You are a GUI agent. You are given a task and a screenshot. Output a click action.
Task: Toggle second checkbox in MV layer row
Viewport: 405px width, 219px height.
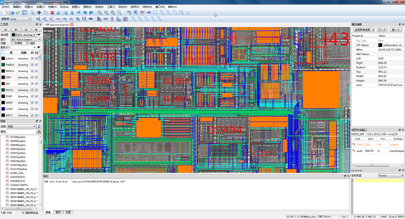(36, 84)
